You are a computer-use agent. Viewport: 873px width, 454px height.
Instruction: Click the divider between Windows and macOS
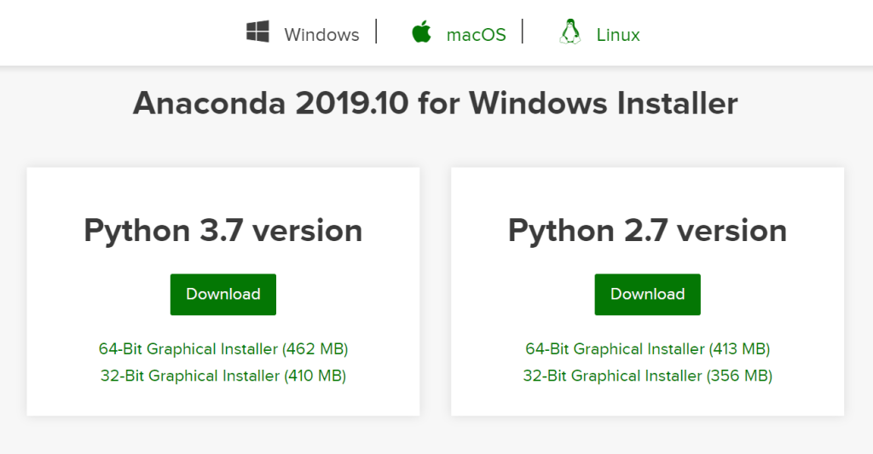pos(376,32)
